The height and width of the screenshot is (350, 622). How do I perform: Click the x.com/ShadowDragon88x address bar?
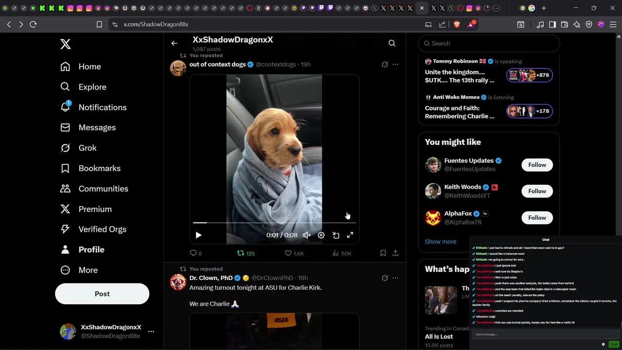(x=156, y=24)
